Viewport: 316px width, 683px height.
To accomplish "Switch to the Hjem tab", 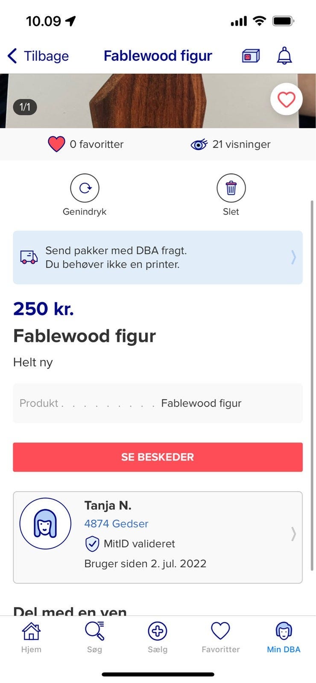I will 31,637.
